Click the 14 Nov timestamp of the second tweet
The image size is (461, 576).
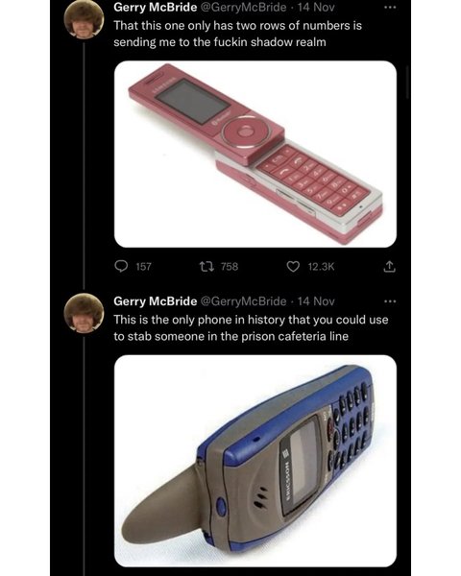pyautogui.click(x=316, y=301)
